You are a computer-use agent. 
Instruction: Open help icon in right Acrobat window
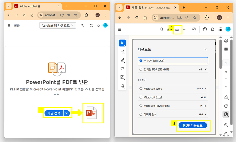click(x=205, y=29)
